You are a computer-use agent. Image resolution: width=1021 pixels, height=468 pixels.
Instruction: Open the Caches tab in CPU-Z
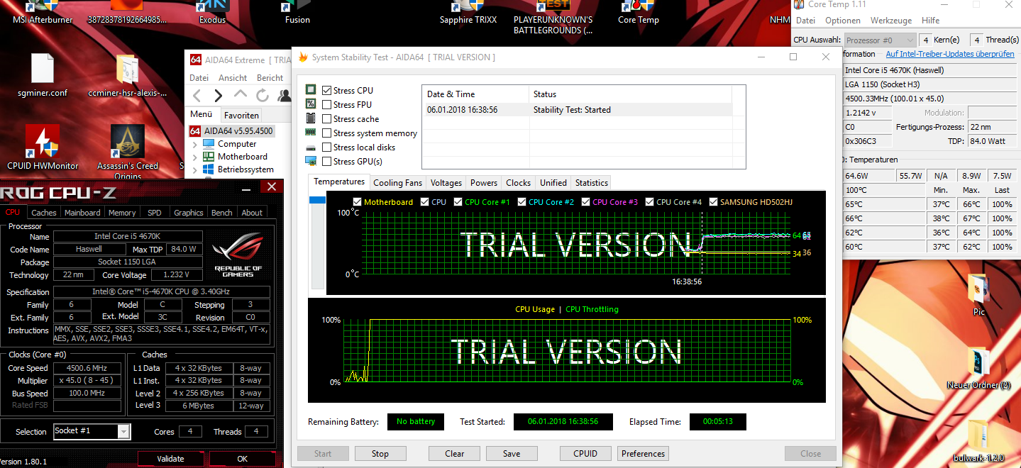pos(44,213)
